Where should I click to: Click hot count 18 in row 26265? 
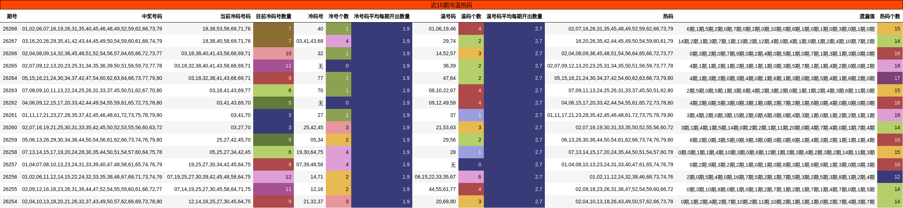click(890, 66)
